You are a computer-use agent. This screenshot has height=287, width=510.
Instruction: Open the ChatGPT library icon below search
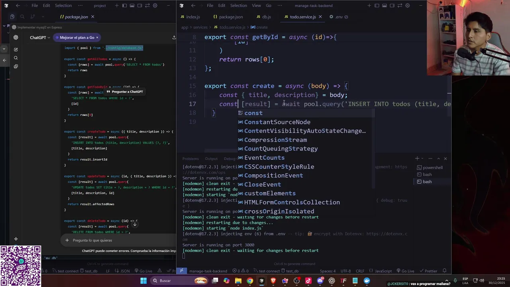tap(16, 66)
